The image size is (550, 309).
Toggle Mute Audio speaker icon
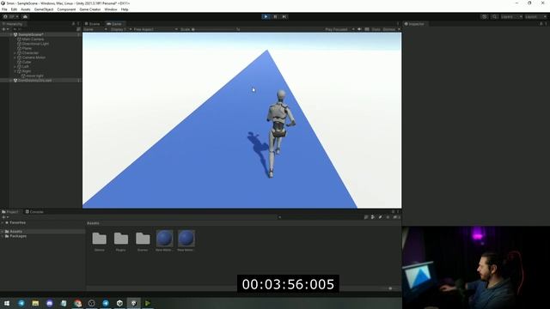359,29
